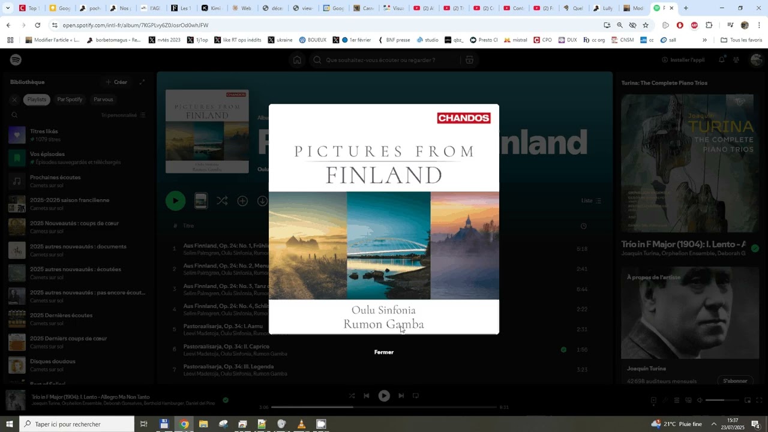Enter full screen from the player bar
The image size is (768, 432).
point(759,400)
